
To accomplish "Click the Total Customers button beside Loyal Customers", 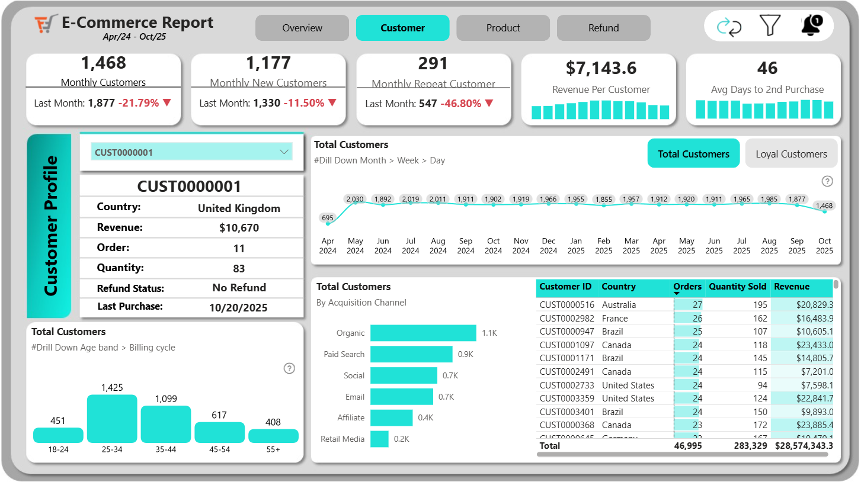I will [x=693, y=154].
